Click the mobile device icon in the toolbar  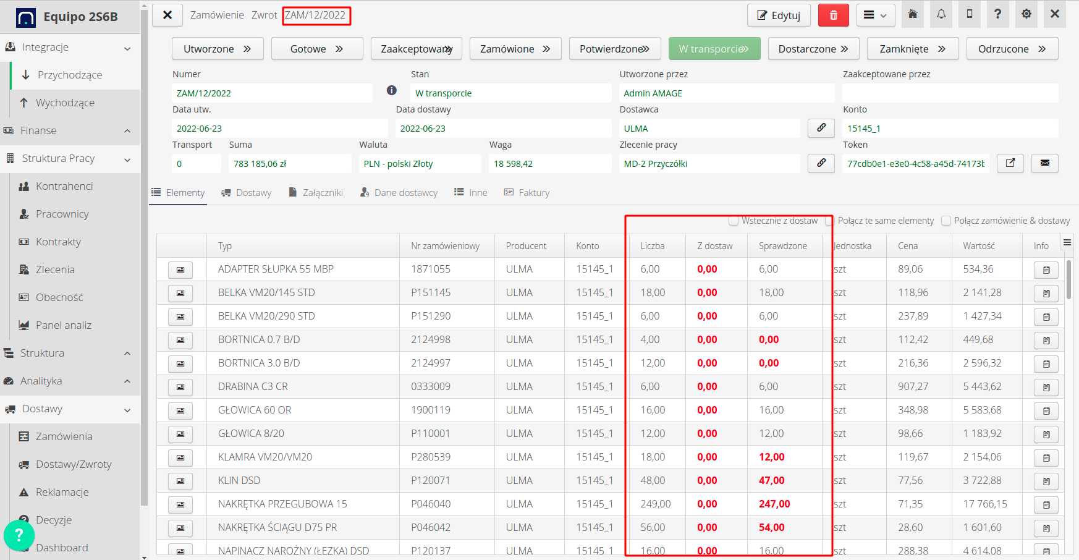969,14
